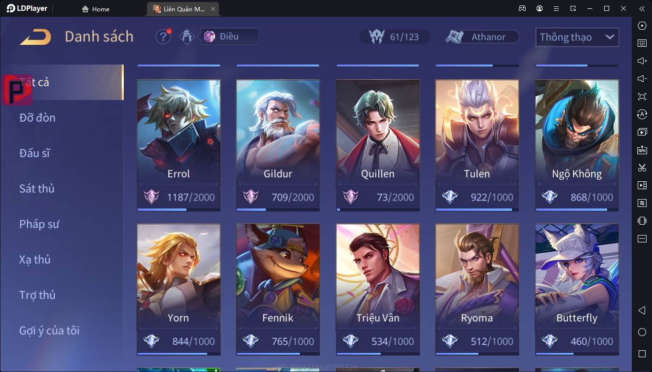Click LDPlayer video recorder icon
The height and width of the screenshot is (372, 652).
pyautogui.click(x=642, y=185)
